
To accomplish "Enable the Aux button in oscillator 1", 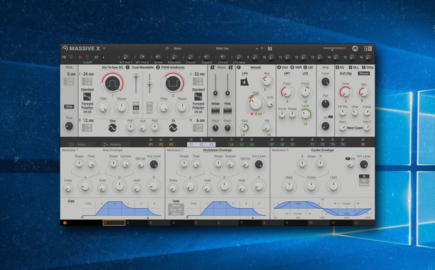I will pos(136,108).
